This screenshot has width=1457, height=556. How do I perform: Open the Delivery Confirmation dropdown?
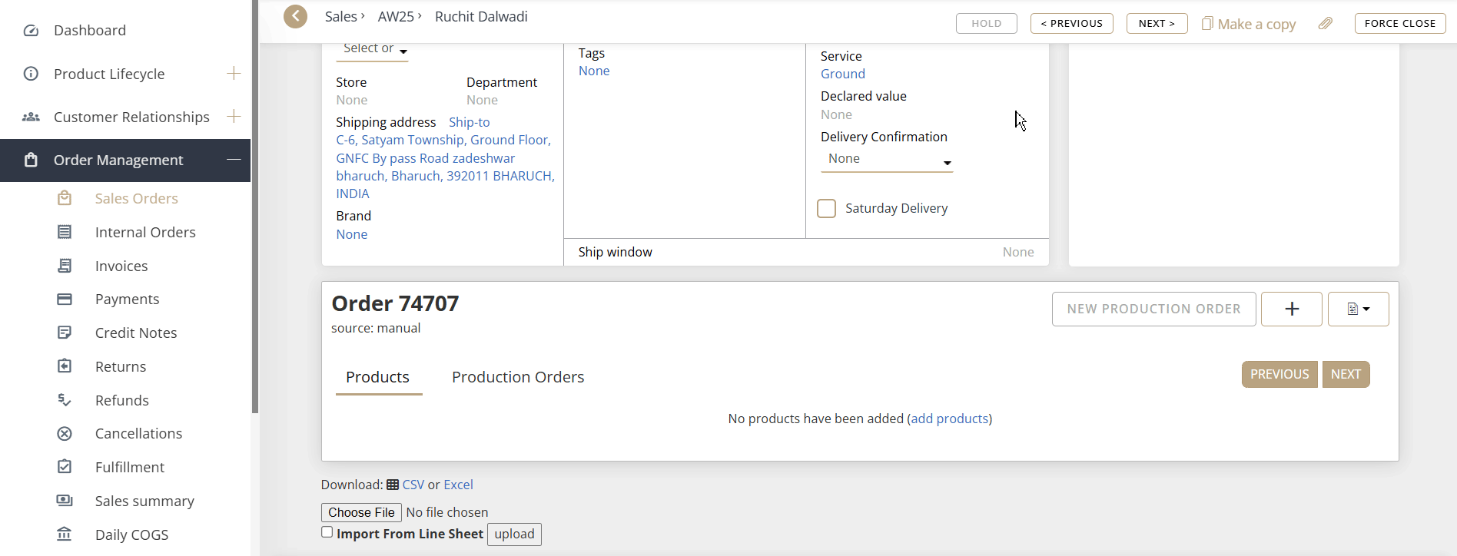(x=887, y=160)
